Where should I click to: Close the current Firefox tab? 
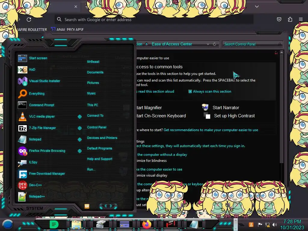pyautogui.click(x=76, y=7)
